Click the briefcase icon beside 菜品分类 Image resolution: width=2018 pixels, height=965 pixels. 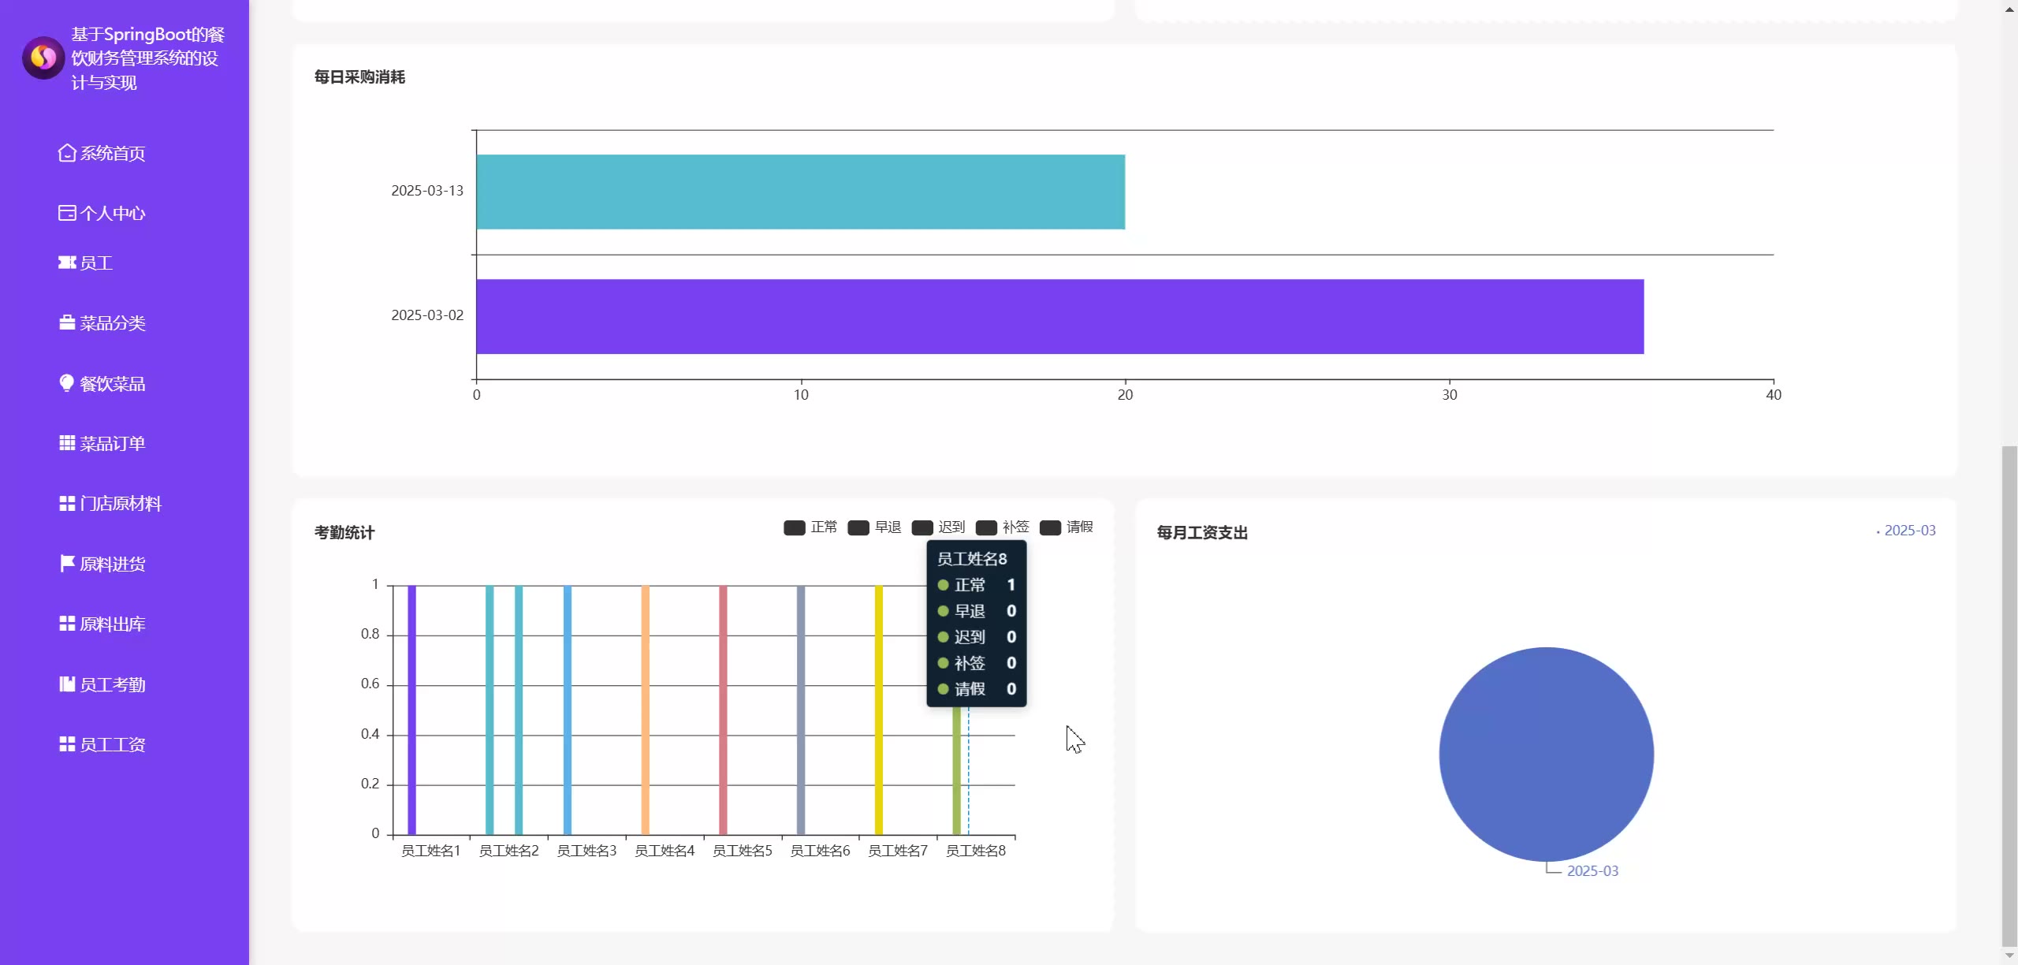pos(67,323)
